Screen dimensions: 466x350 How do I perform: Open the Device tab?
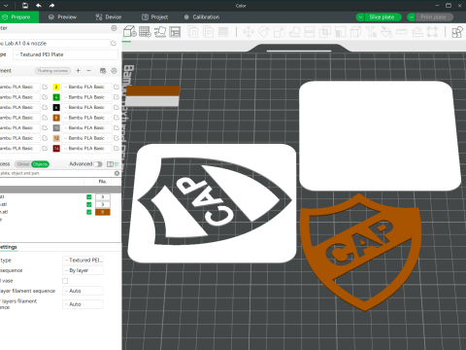click(109, 17)
